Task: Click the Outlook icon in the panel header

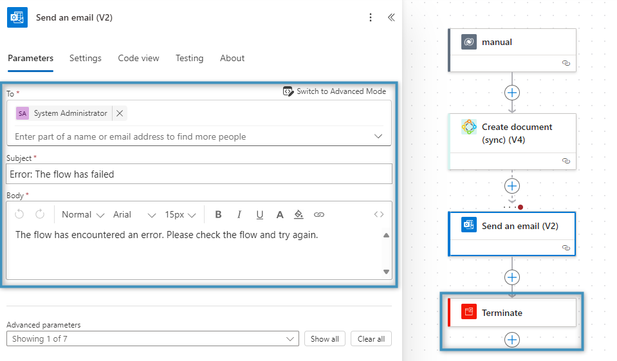Action: 17,17
